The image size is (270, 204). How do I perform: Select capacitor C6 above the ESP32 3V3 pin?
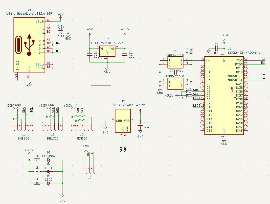pos(216,49)
